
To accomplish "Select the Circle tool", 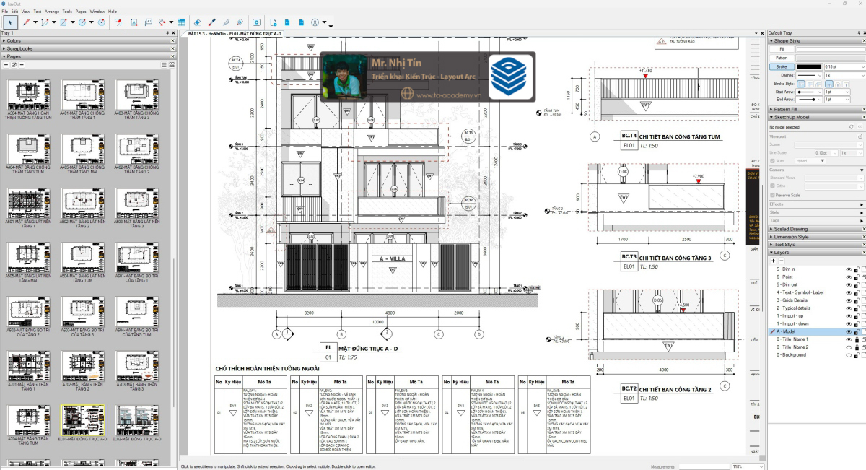I will pyautogui.click(x=82, y=22).
